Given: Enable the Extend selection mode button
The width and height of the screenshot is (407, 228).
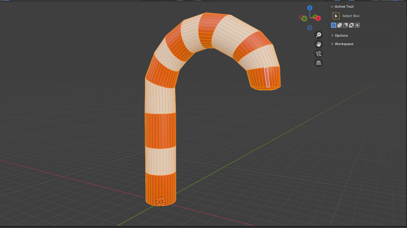Looking at the screenshot, I should click(x=340, y=25).
